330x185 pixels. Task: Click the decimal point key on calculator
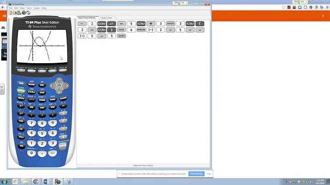pyautogui.click(x=42, y=154)
